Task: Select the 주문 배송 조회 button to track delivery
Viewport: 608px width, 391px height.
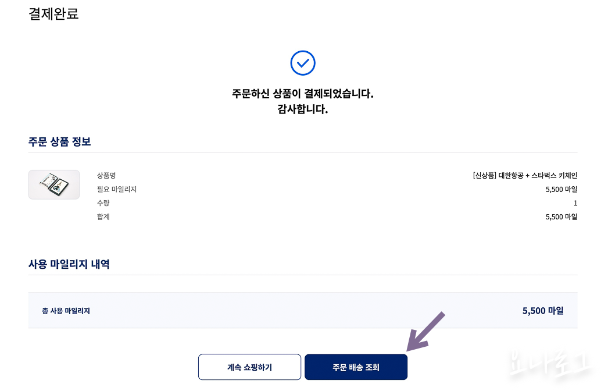Action: (355, 367)
